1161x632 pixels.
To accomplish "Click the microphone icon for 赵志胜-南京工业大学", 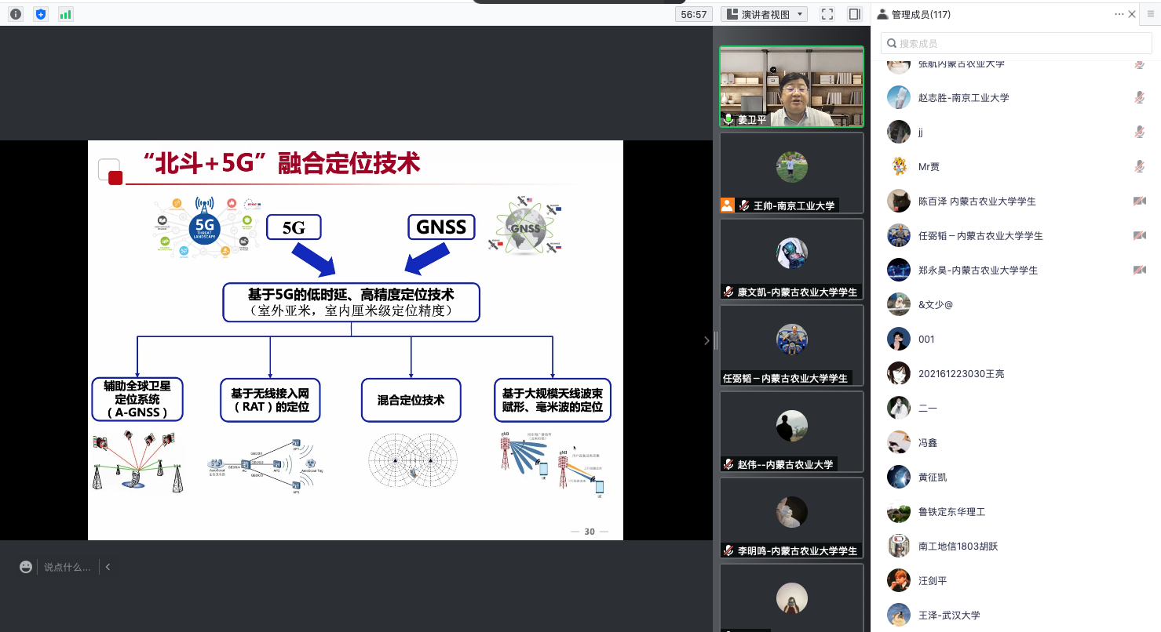I will tap(1139, 98).
